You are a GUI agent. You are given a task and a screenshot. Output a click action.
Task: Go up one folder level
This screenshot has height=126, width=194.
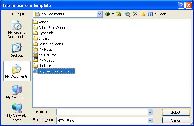click(118, 14)
